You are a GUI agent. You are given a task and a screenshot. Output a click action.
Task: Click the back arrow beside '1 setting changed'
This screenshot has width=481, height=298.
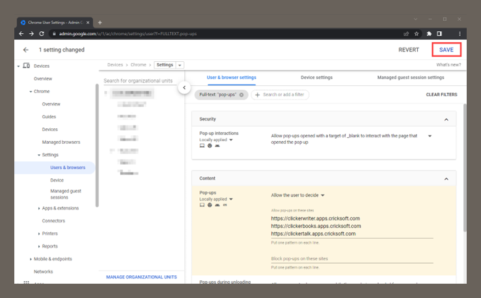click(26, 49)
